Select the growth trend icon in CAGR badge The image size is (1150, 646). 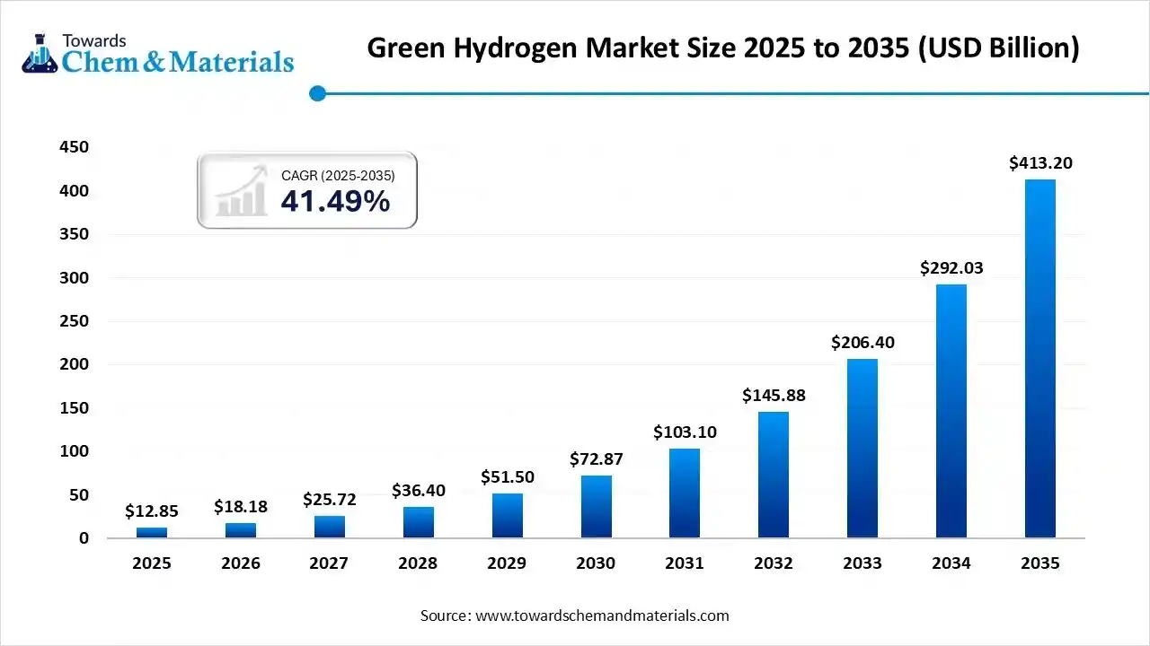[239, 192]
